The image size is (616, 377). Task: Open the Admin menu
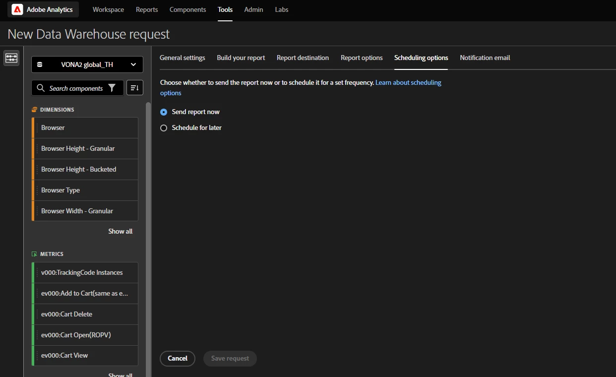click(253, 9)
